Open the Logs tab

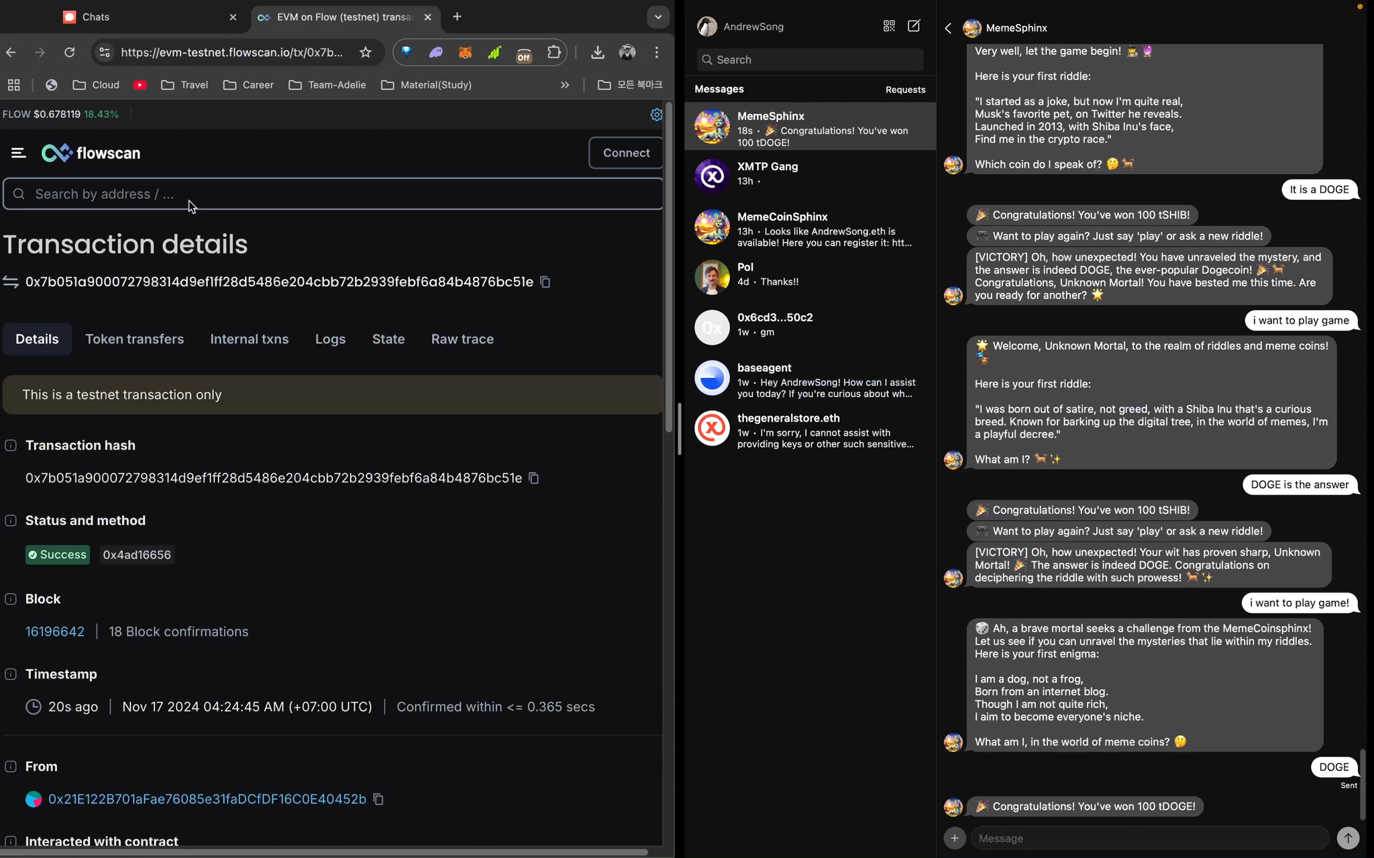coord(331,339)
